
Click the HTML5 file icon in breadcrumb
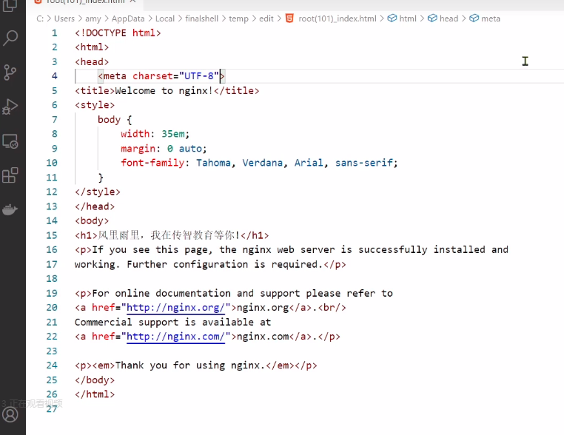pyautogui.click(x=289, y=18)
